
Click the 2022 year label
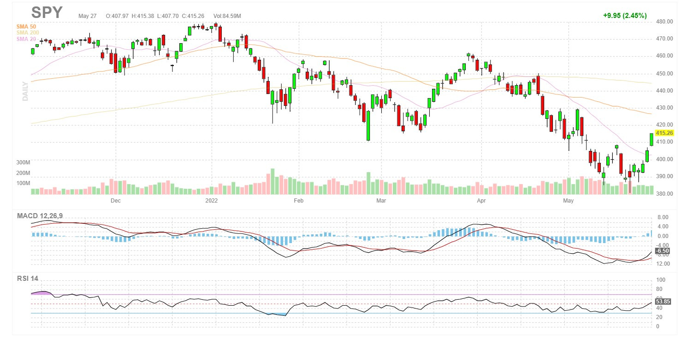click(212, 201)
